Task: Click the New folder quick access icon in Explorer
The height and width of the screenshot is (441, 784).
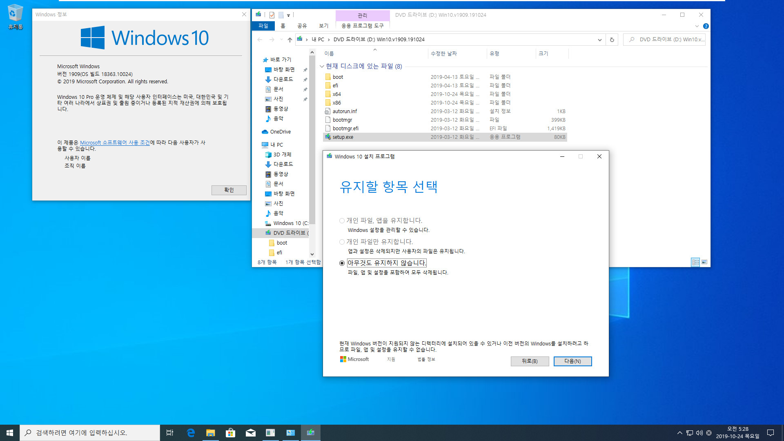Action: point(281,15)
